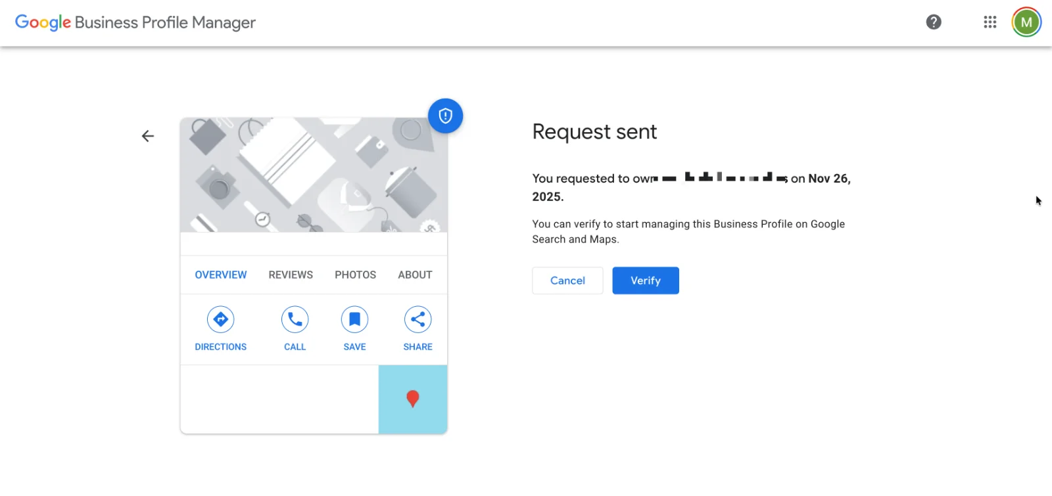Click the account avatar labeled M
The image size is (1052, 496).
[x=1026, y=22]
